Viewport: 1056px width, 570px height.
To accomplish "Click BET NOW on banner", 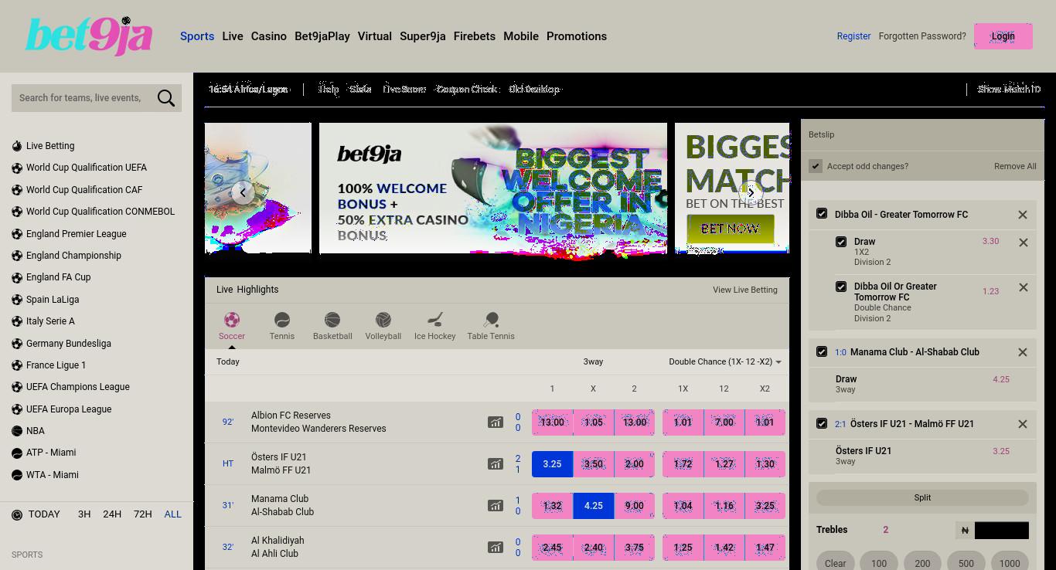I will pos(731,229).
